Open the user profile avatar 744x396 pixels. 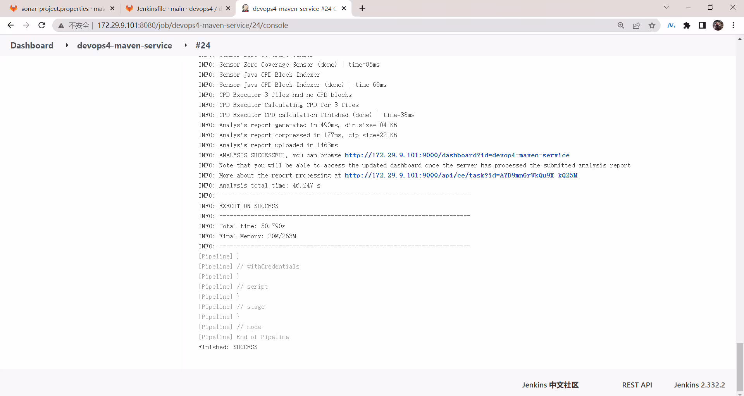point(718,25)
